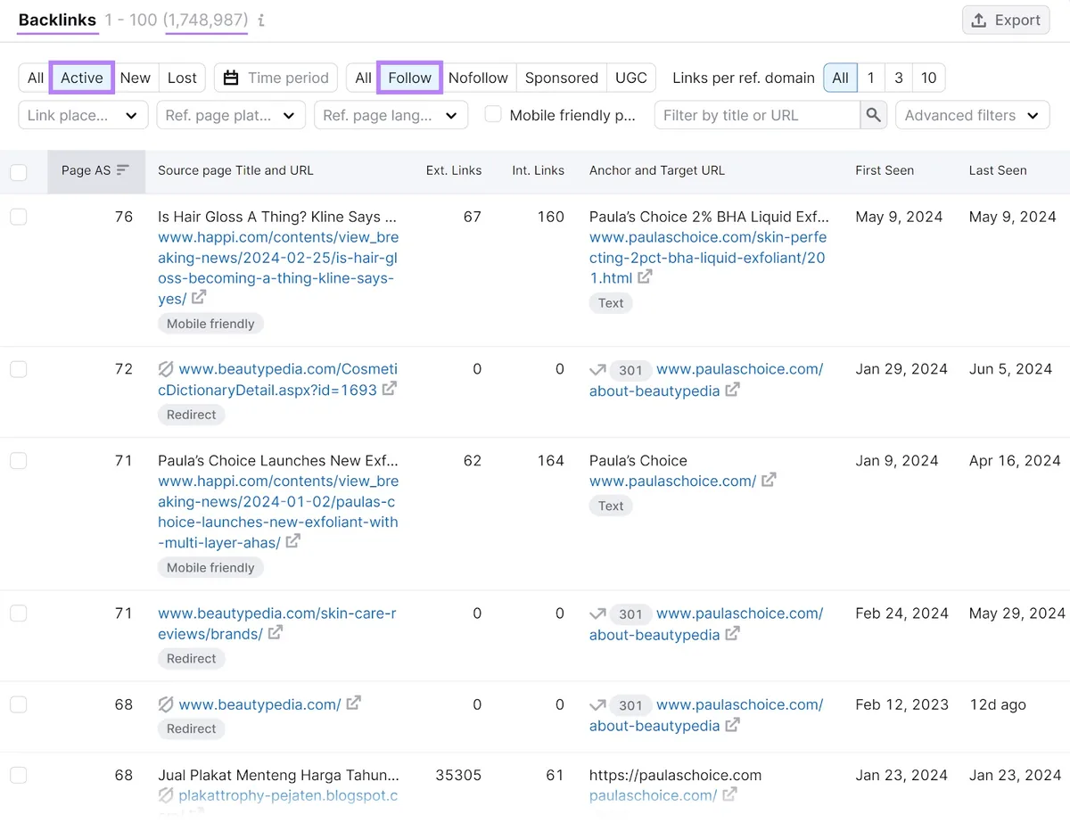This screenshot has height=823, width=1070.
Task: Click the hidden-title icon before CosmeticDictionaryDetail URL
Action: [166, 368]
